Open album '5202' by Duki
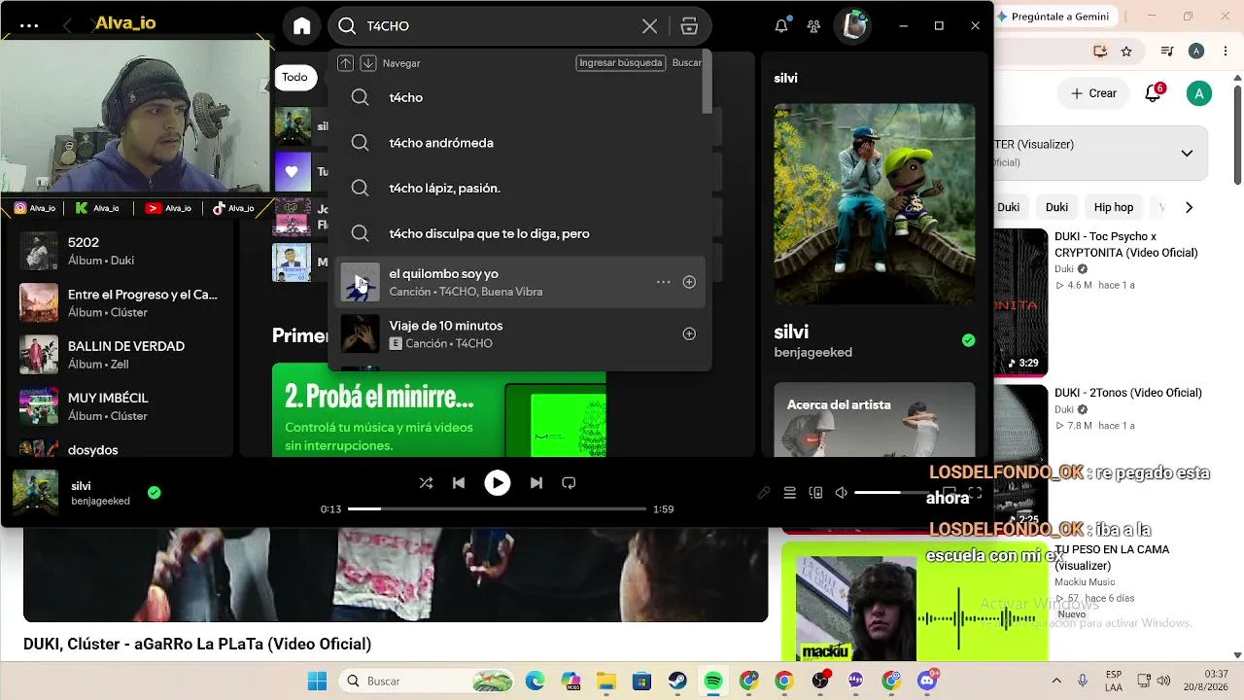This screenshot has width=1244, height=700. (x=121, y=251)
